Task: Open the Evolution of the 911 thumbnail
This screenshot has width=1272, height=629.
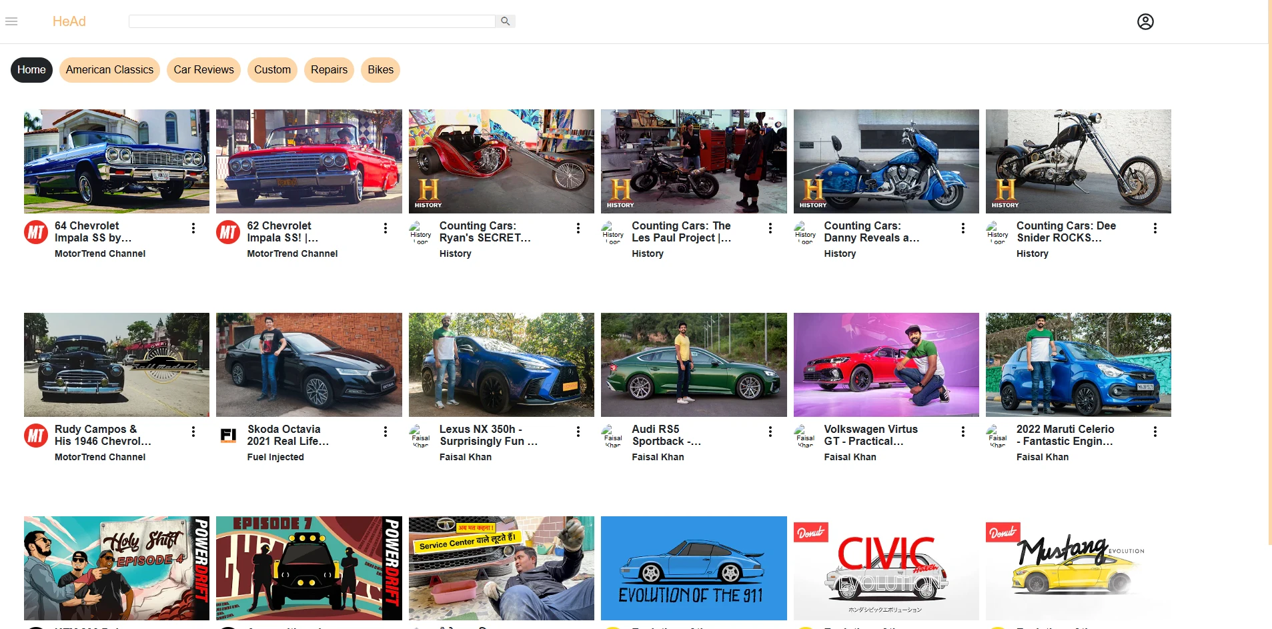Action: click(x=694, y=568)
